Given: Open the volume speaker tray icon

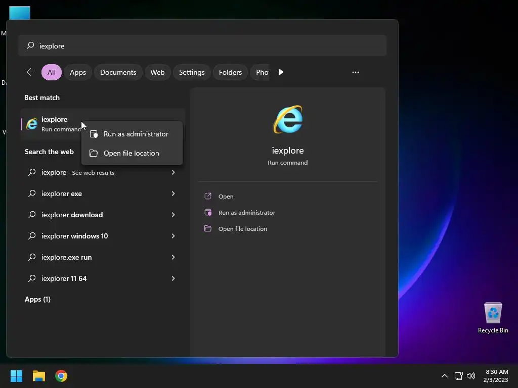Looking at the screenshot, I should 471,376.
